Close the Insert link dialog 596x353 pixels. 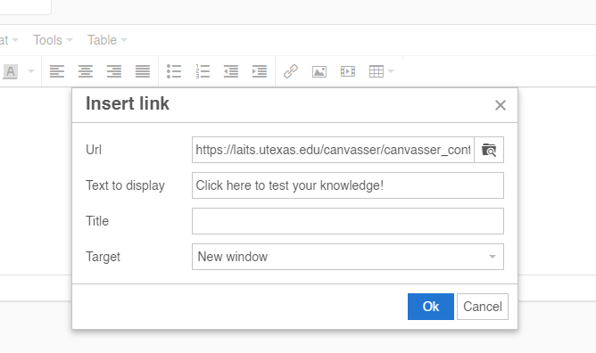pos(501,105)
